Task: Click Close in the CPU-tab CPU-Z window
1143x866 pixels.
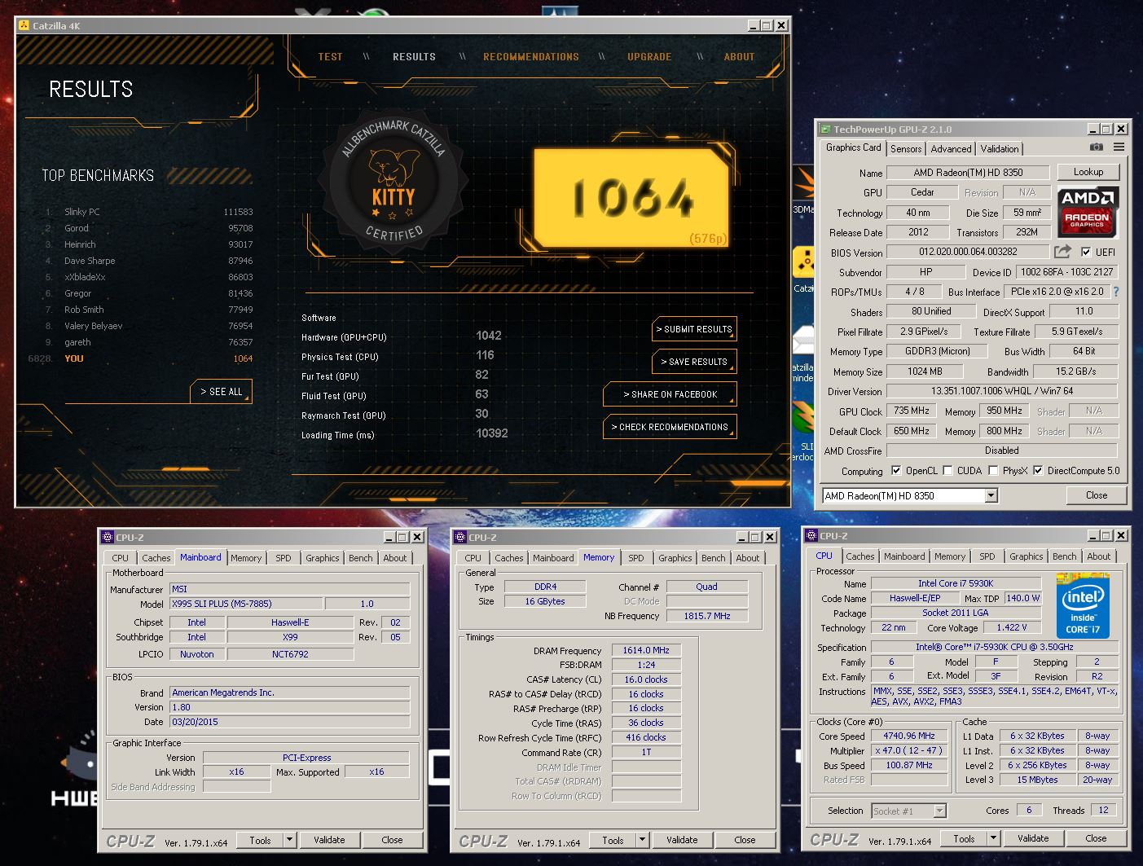Action: click(x=1096, y=838)
